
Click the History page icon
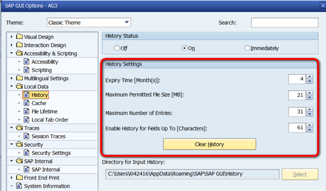(x=26, y=95)
